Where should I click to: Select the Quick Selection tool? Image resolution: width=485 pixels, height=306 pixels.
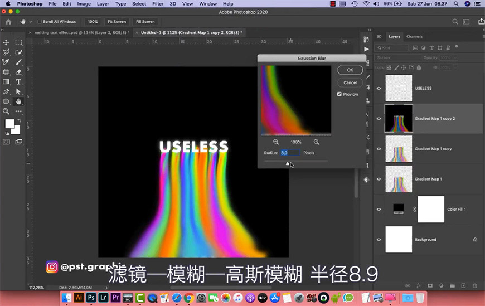pos(18,52)
